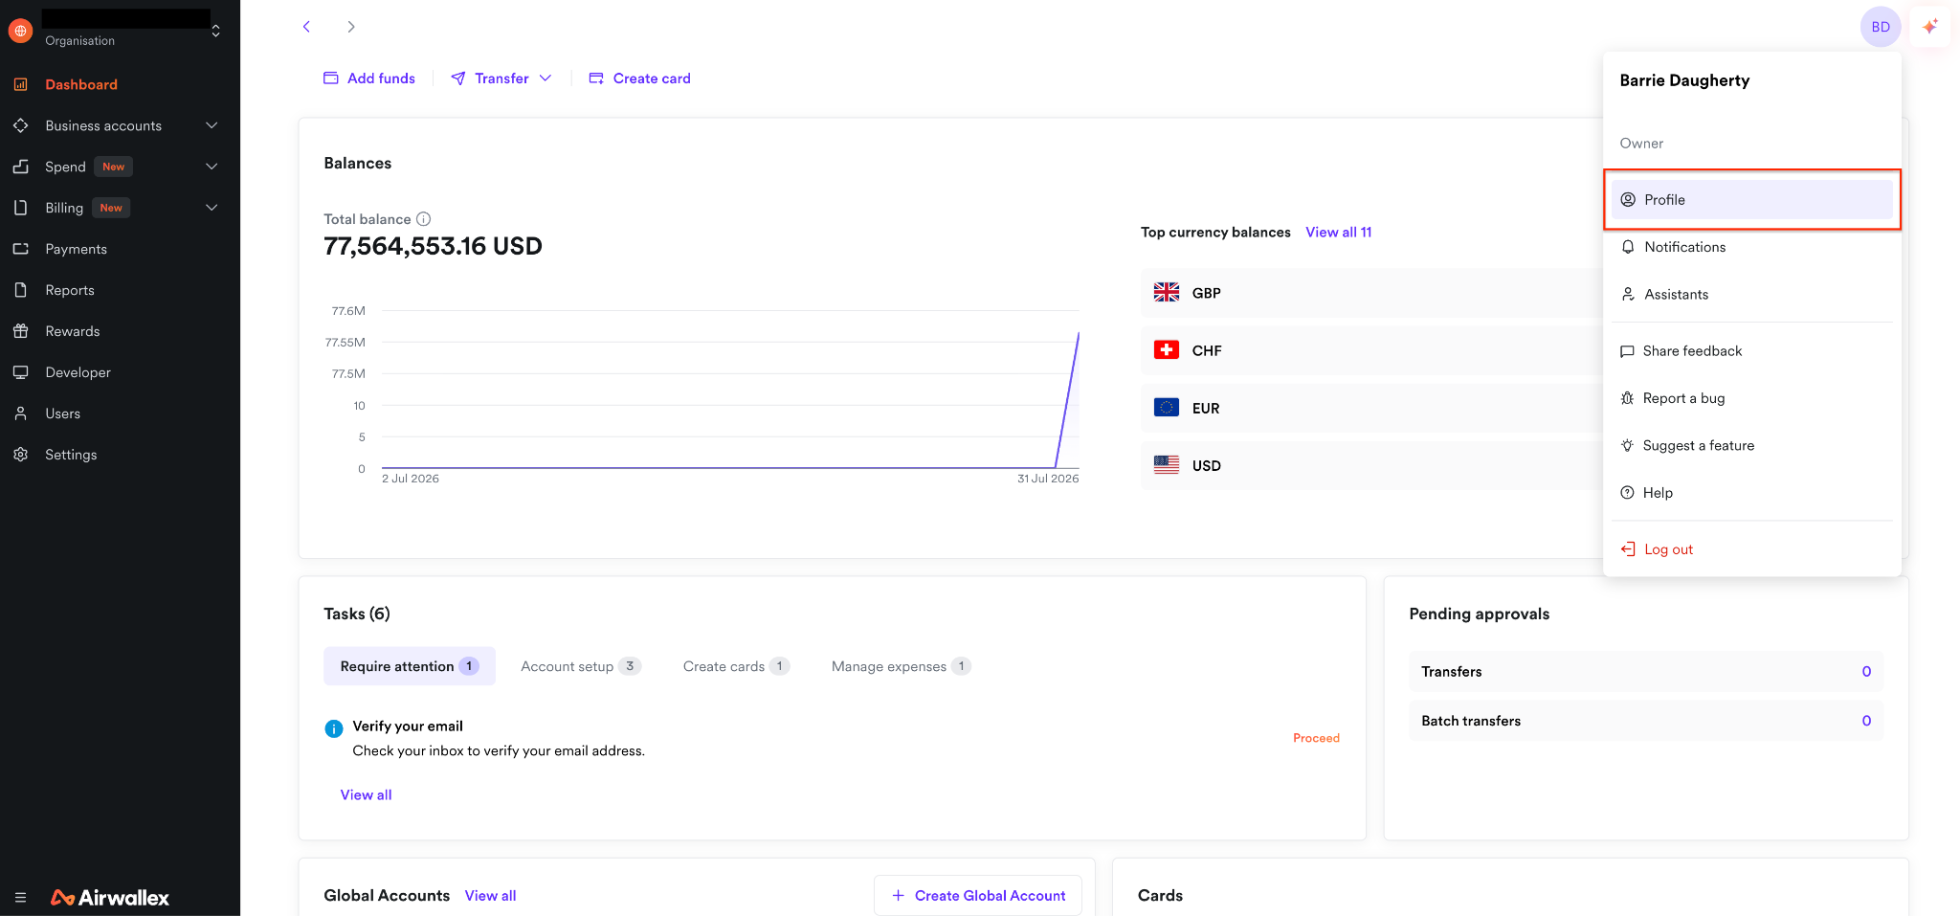Click the Log out door icon
Viewport: 1960px width, 916px height.
1627,549
